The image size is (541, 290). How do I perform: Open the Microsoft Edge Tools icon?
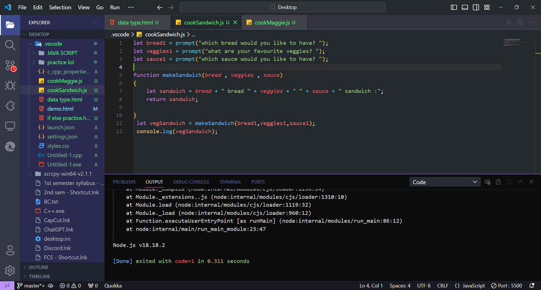(x=10, y=147)
